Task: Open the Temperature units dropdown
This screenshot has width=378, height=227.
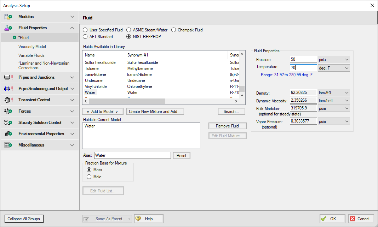Action: [x=333, y=68]
